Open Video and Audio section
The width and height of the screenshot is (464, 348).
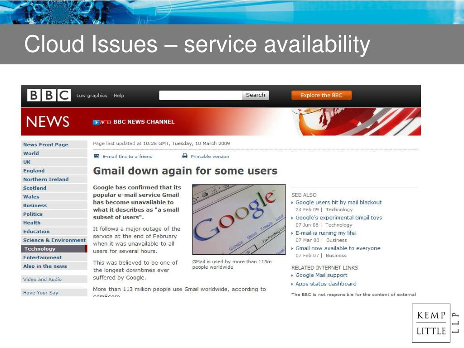(54, 279)
